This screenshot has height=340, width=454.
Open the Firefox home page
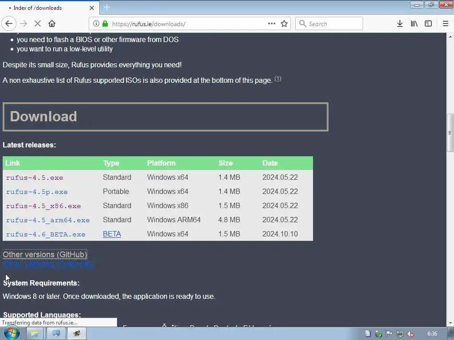(52, 24)
